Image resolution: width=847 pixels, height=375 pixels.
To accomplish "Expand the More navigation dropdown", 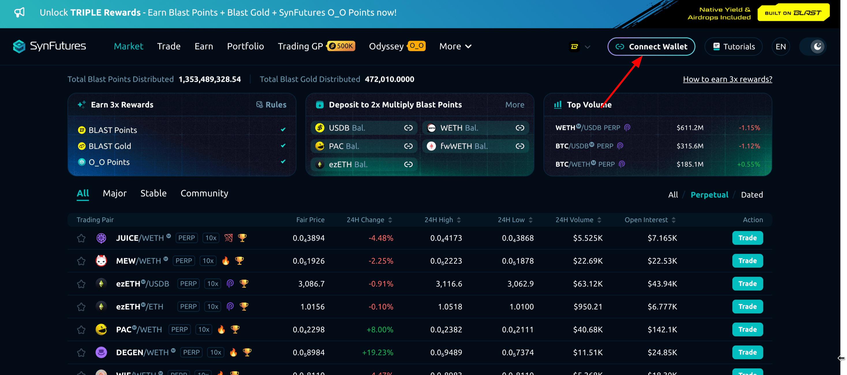I will [455, 46].
